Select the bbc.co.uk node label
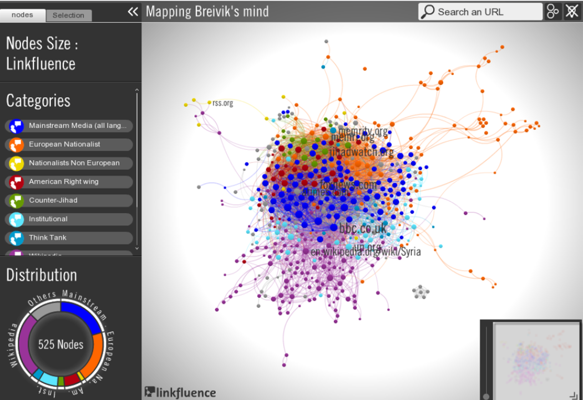The image size is (583, 400). coord(363,228)
